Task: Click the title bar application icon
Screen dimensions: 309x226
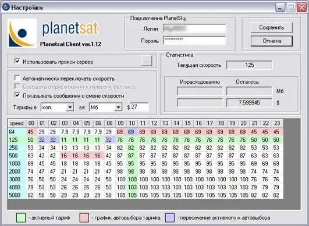Action: tap(6, 7)
